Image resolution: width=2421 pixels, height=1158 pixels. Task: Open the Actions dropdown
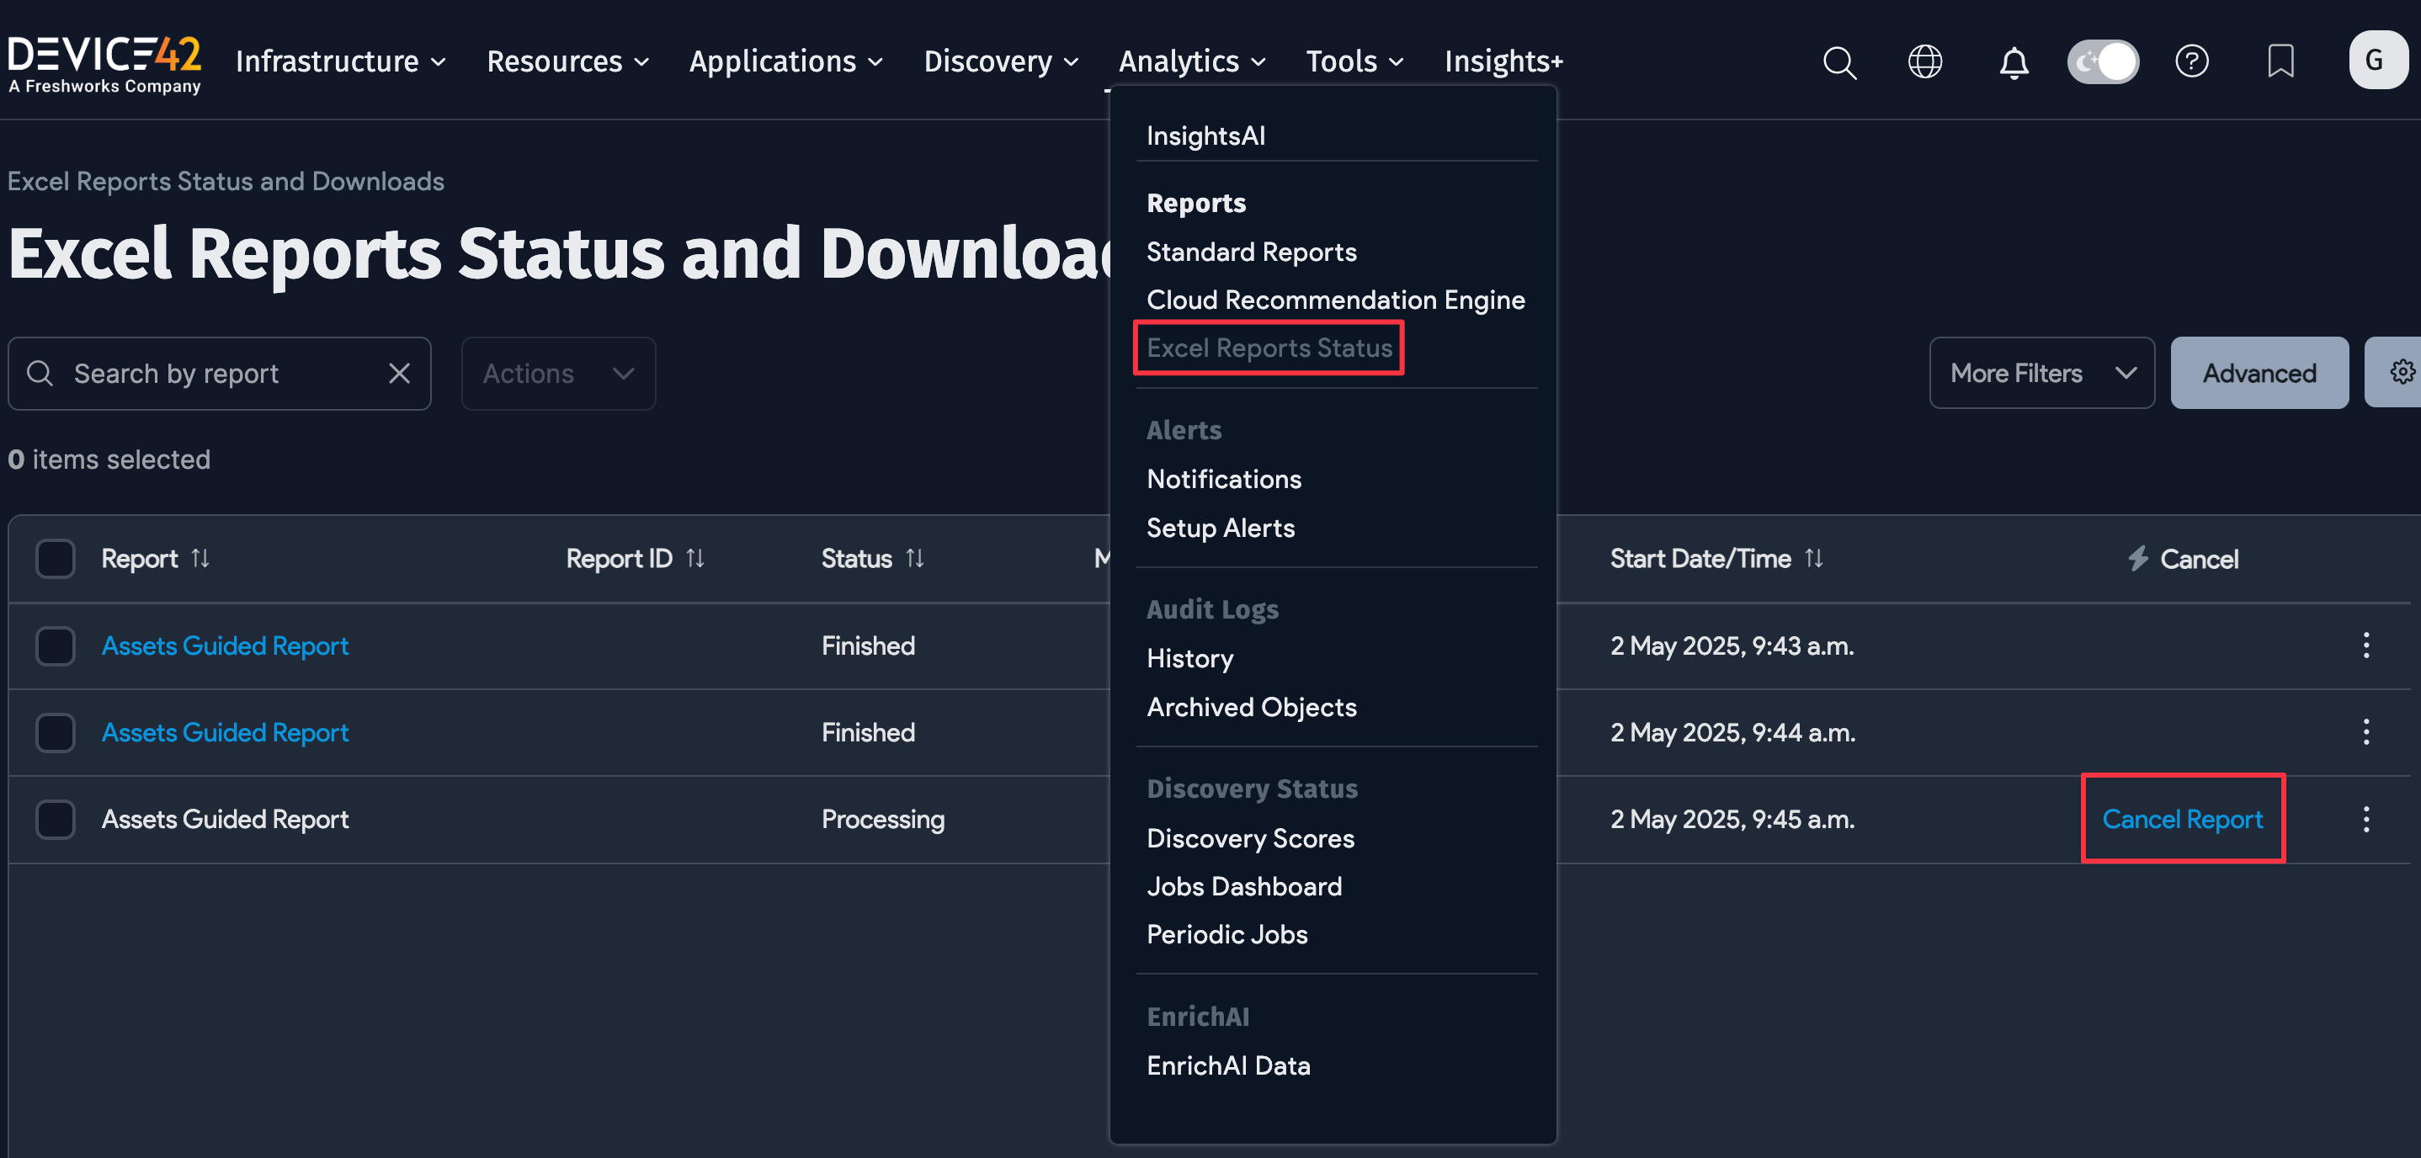tap(558, 373)
